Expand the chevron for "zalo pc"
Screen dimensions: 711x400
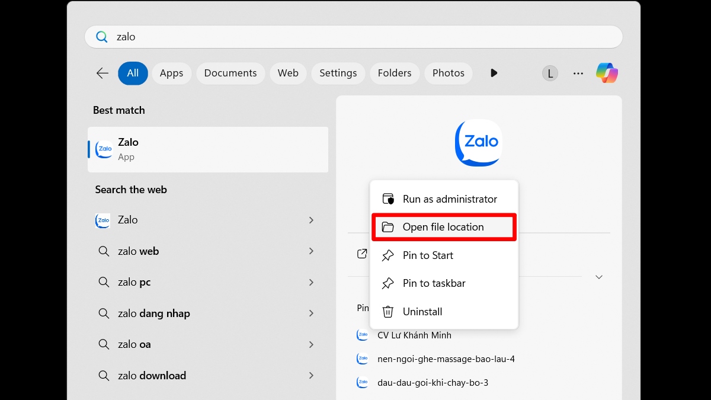click(x=311, y=282)
